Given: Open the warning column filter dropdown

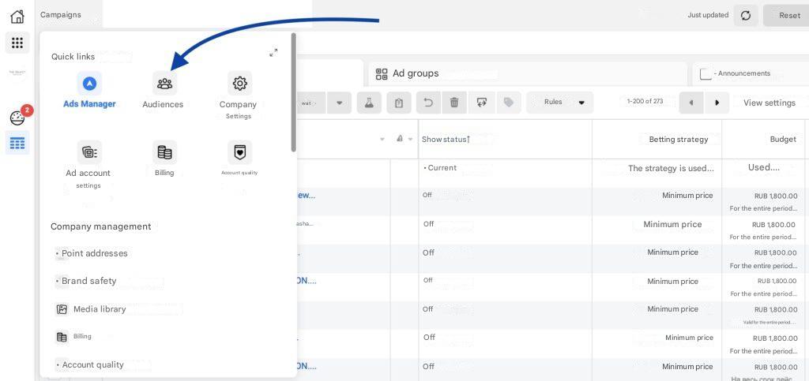Looking at the screenshot, I should point(404,140).
